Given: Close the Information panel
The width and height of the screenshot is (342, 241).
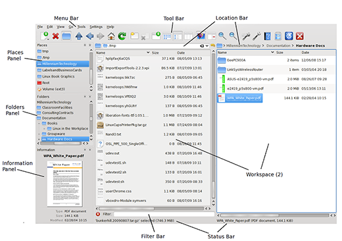Looking at the screenshot, I should 90,149.
